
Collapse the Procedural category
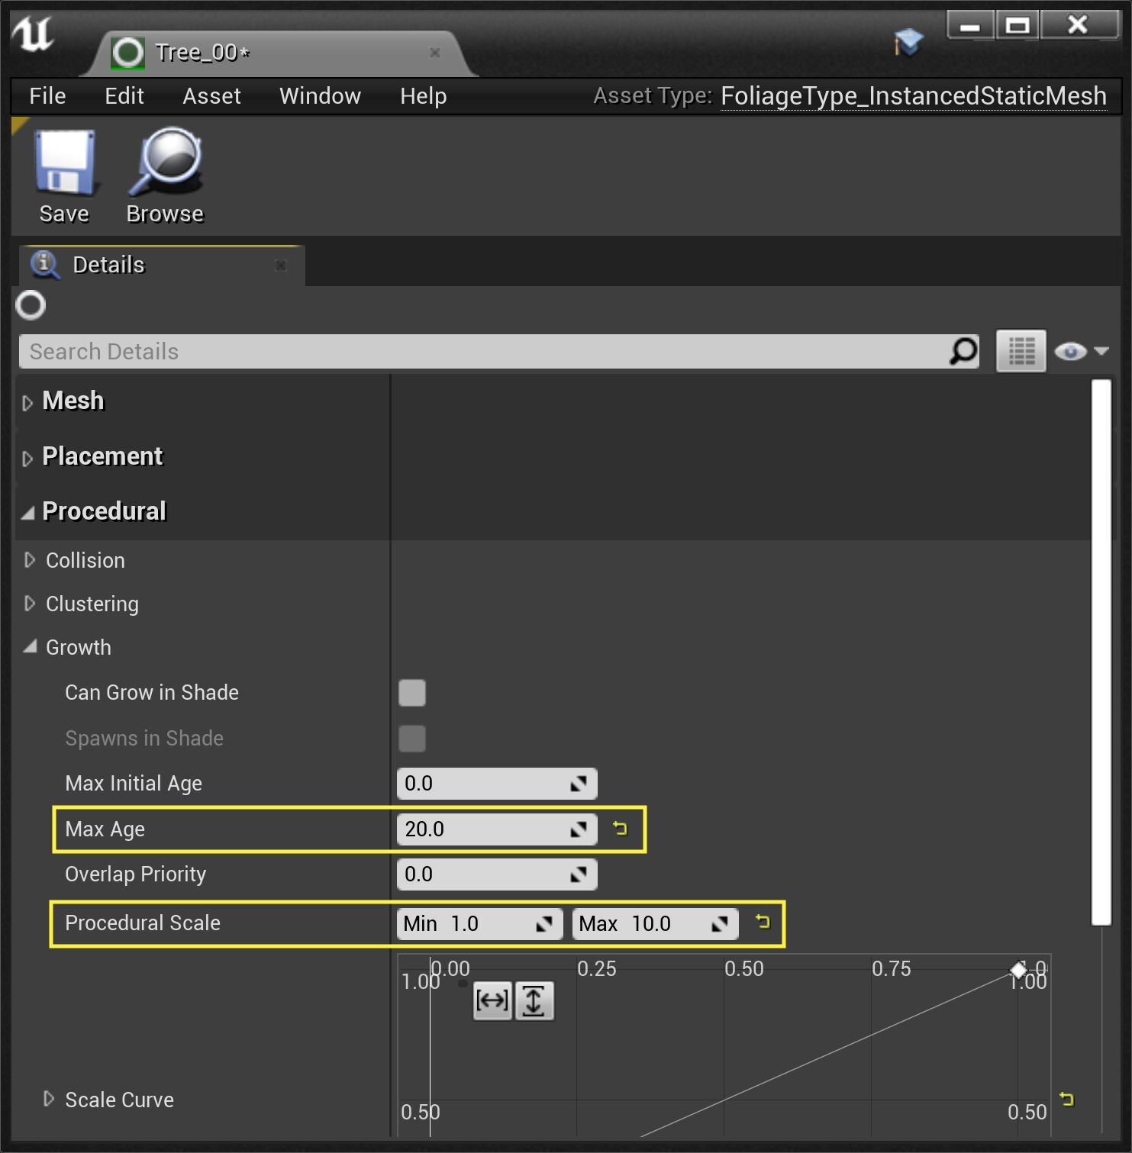coord(28,513)
